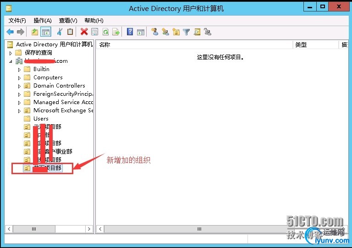Open the 操作(A) menu

pyautogui.click(x=43, y=21)
